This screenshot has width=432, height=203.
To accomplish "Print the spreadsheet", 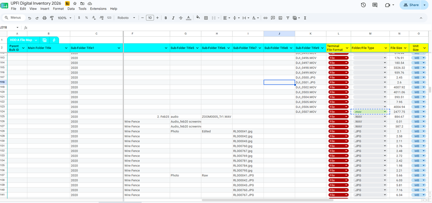I will coord(44,18).
